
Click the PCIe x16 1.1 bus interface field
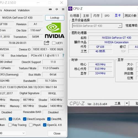(45, 55)
